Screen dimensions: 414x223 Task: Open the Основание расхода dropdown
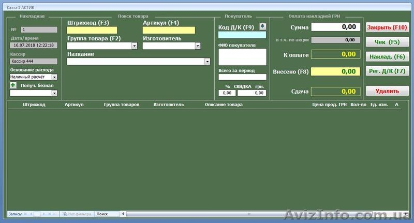pos(54,77)
